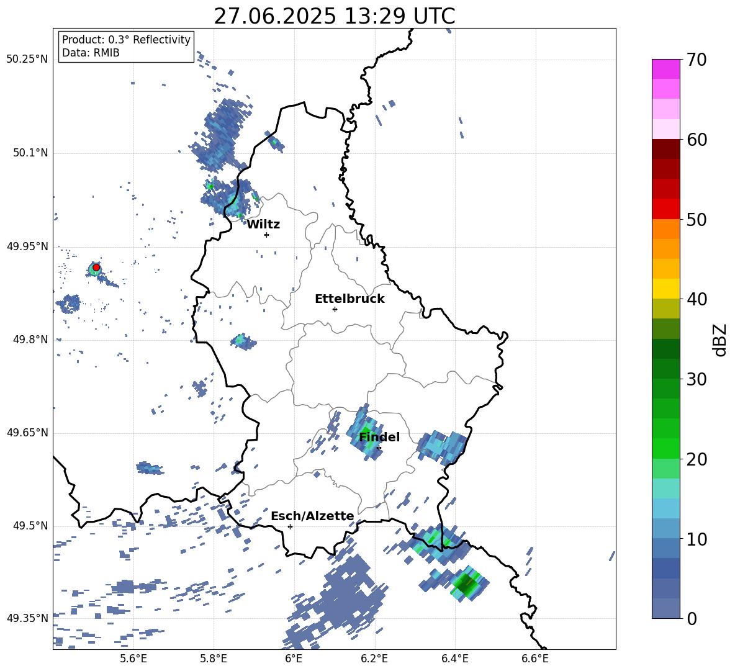Screen dimensions: 735x671
Task: Click the title '27.06.2025 13:29 UTC'
Action: pos(335,16)
